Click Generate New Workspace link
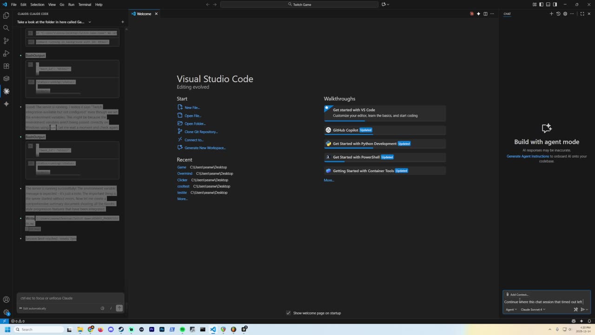 pyautogui.click(x=205, y=148)
